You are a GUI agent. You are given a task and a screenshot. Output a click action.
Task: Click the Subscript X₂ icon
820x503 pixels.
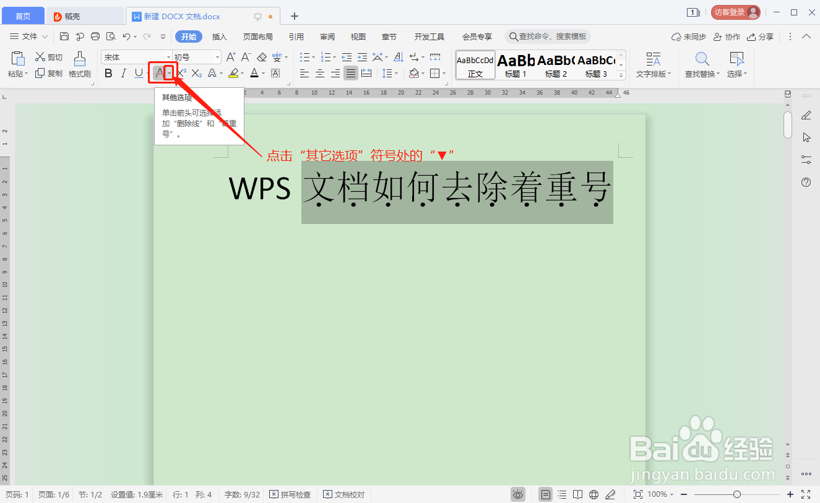click(x=197, y=74)
